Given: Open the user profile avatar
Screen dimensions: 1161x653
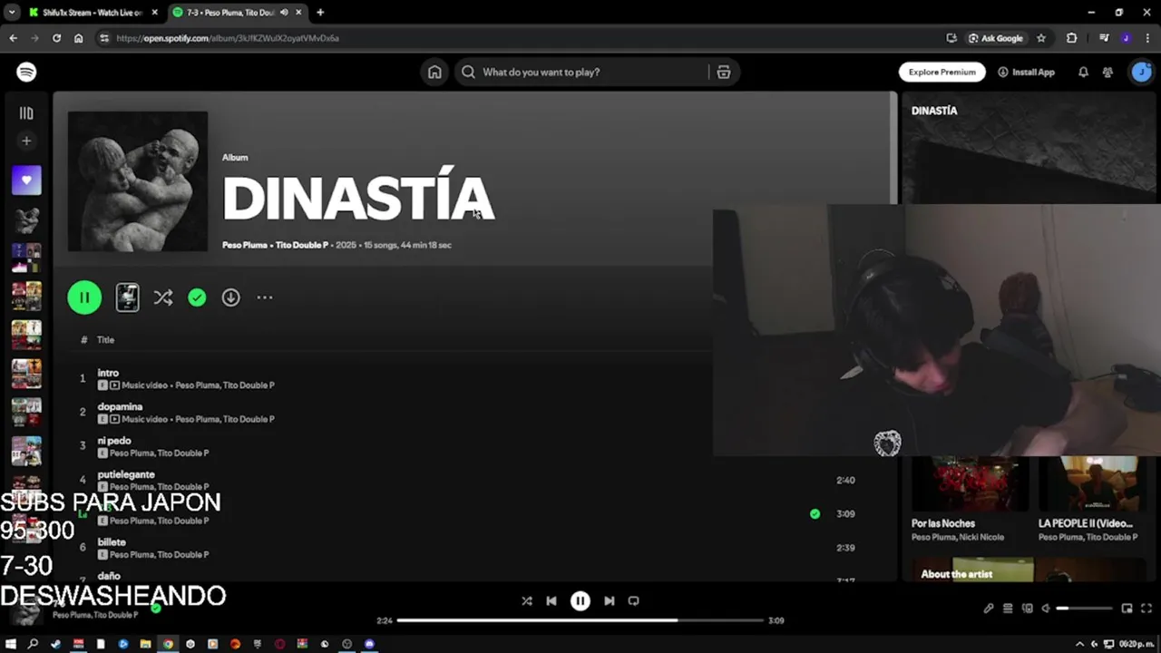Looking at the screenshot, I should click(1141, 72).
